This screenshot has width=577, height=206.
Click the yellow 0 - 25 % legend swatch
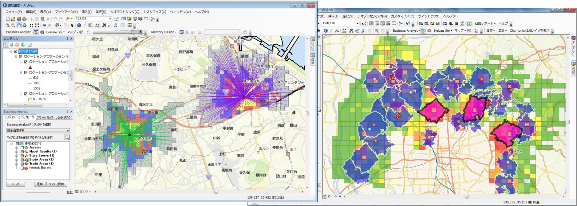pyautogui.click(x=30, y=99)
